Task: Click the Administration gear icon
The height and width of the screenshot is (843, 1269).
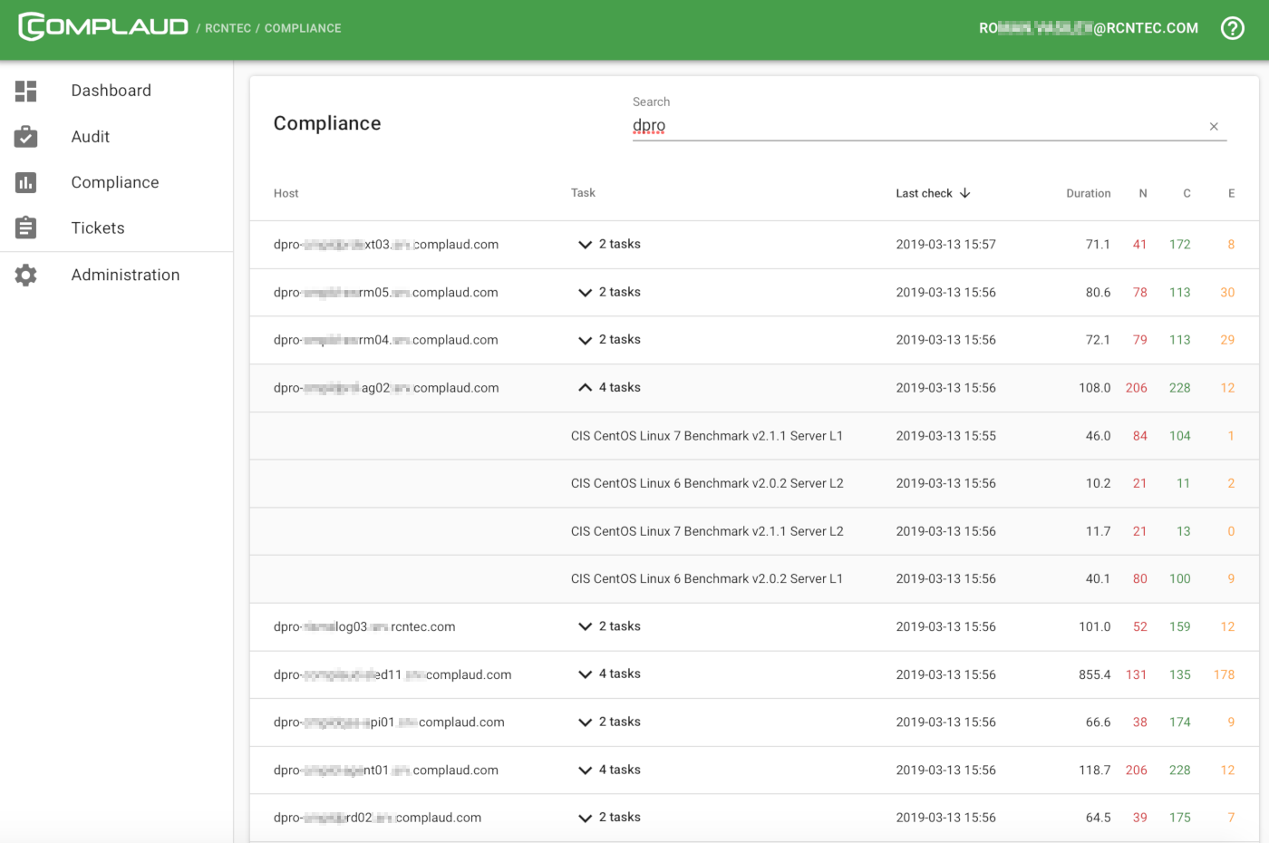Action: click(x=26, y=276)
